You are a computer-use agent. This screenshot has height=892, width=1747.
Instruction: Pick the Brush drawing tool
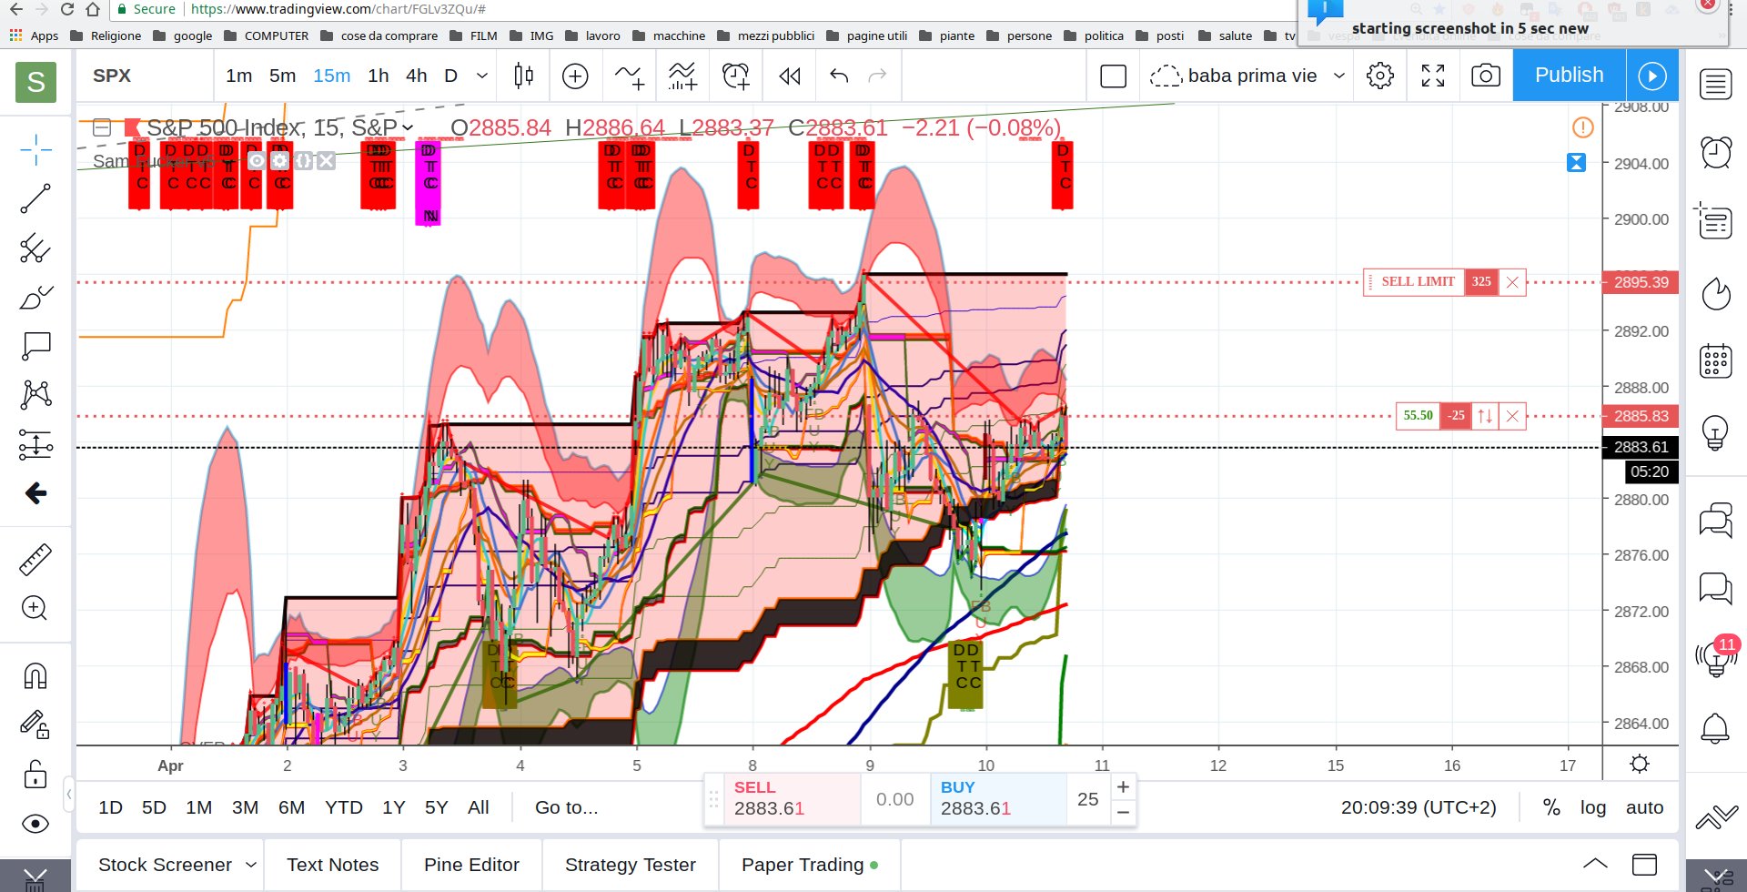(x=35, y=297)
